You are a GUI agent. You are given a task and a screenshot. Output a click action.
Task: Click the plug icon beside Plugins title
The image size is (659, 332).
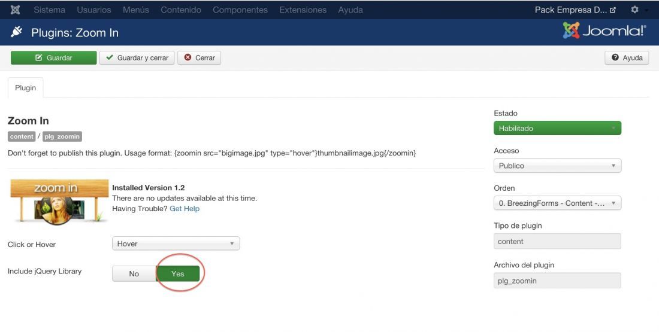click(16, 32)
